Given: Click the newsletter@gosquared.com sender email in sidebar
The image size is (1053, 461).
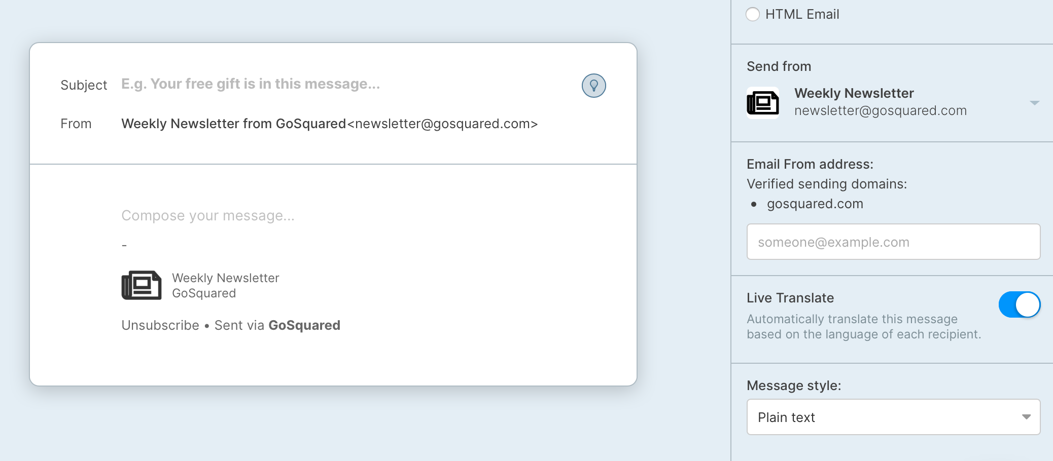Looking at the screenshot, I should point(881,110).
